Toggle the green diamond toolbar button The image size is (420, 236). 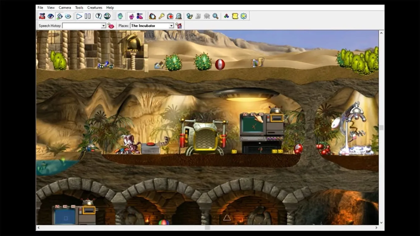pos(60,16)
